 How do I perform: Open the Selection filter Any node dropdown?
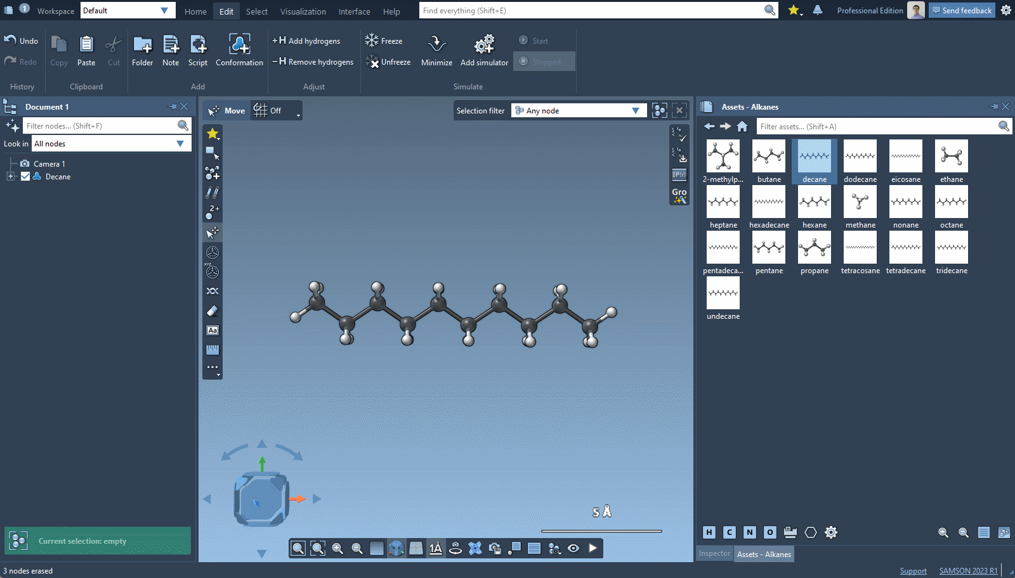[x=578, y=110]
